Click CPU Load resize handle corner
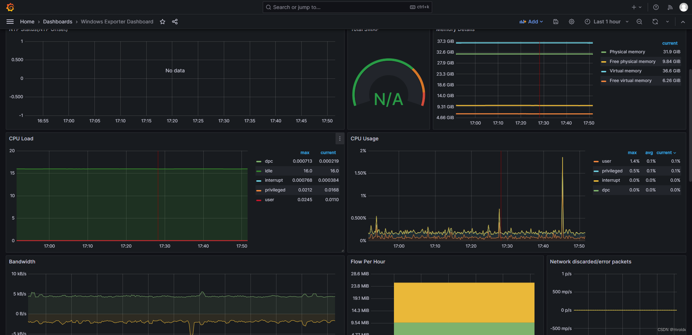Image resolution: width=692 pixels, height=335 pixels. tap(342, 250)
